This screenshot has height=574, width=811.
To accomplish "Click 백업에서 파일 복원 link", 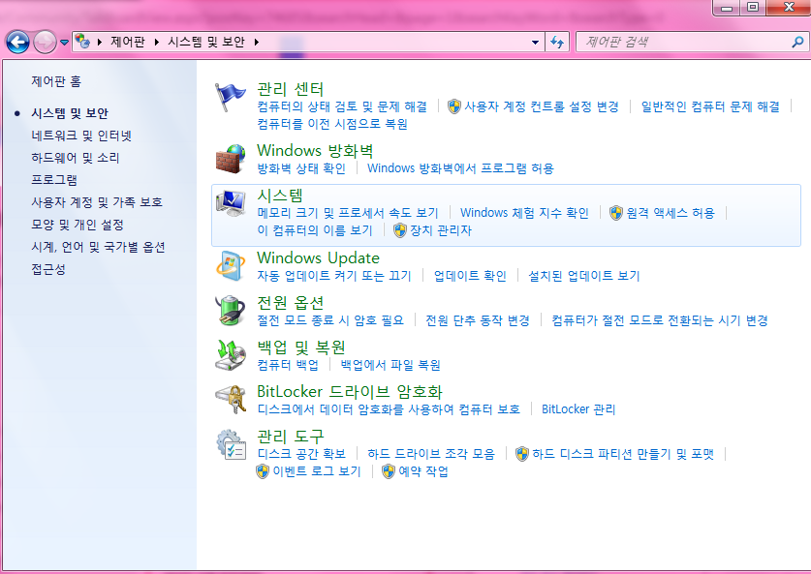I will [x=390, y=365].
